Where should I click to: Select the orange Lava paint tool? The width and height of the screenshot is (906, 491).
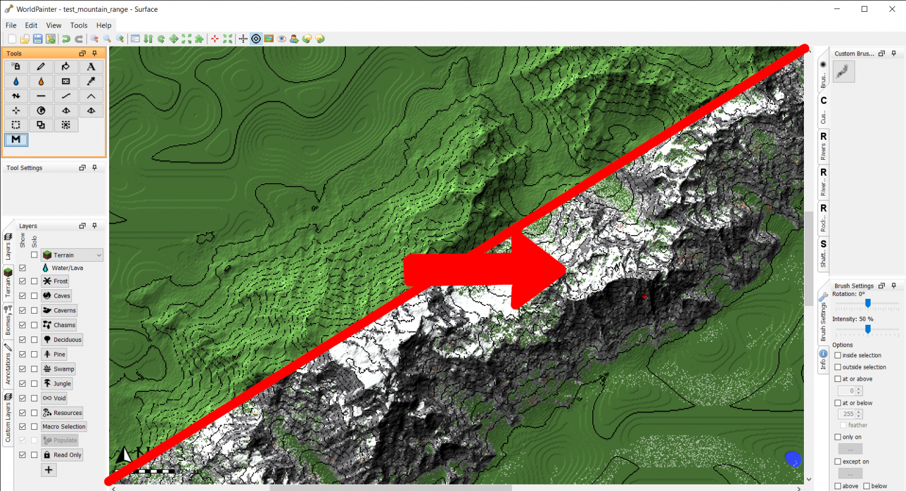(x=41, y=81)
